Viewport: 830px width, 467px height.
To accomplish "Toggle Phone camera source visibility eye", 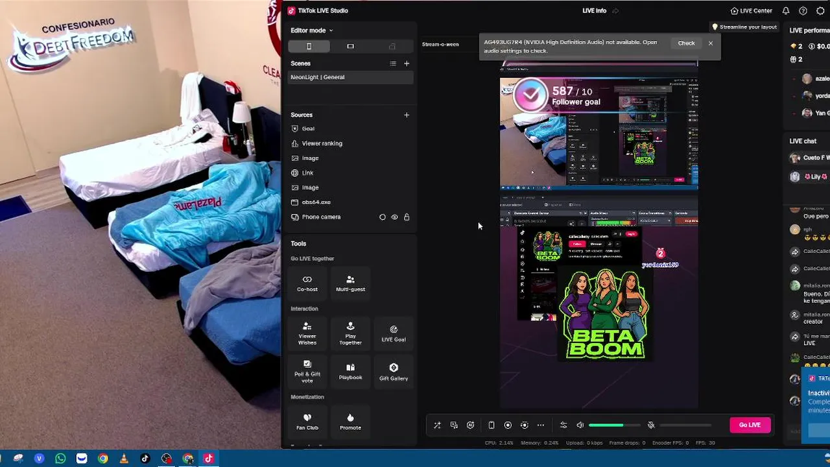I will [394, 217].
